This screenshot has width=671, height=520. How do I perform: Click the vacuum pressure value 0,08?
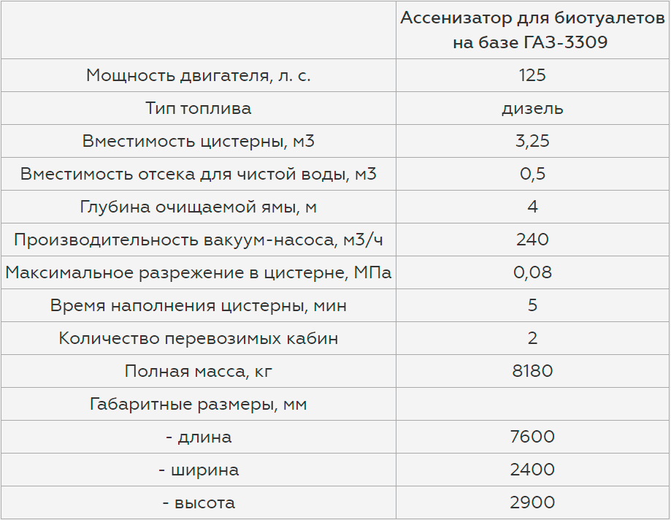[x=532, y=272]
